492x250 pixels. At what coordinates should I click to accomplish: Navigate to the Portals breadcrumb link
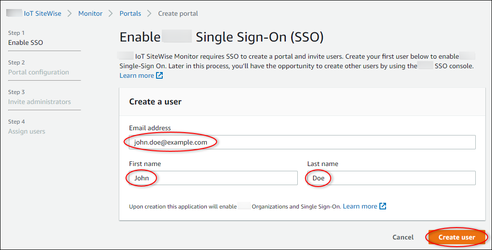[130, 13]
